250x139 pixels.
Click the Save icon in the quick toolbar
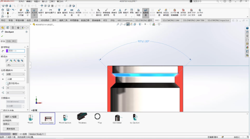pyautogui.click(x=8, y=10)
